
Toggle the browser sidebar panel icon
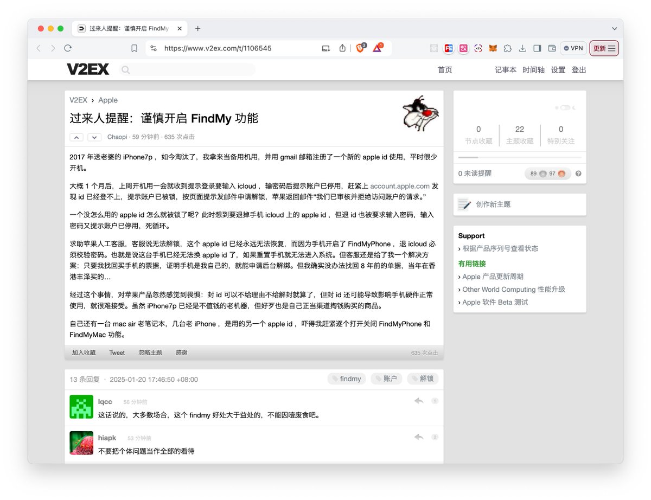pos(537,48)
